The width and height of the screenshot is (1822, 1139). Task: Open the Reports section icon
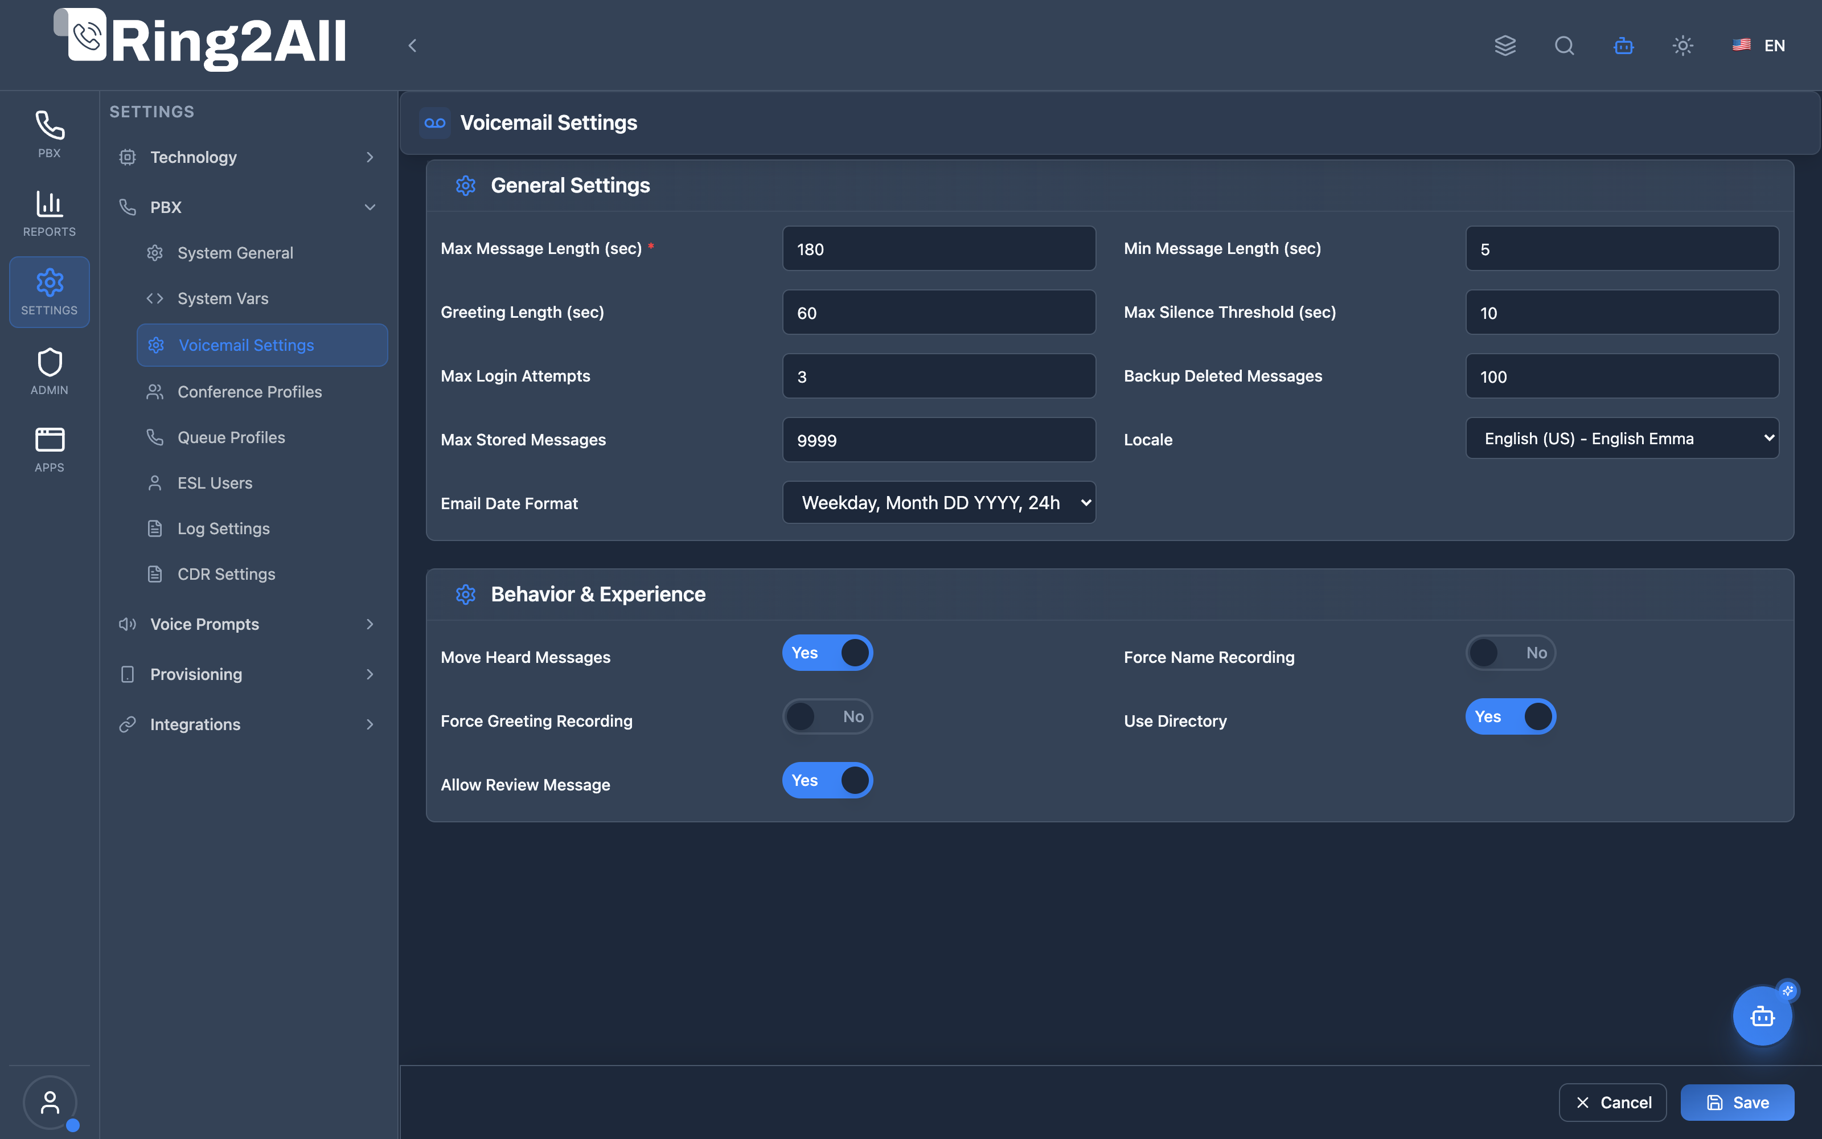tap(50, 214)
